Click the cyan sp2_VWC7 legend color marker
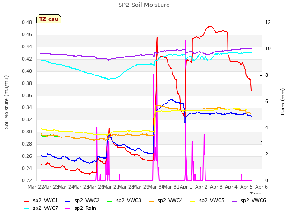This screenshot has height=217, width=289. tap(27, 209)
